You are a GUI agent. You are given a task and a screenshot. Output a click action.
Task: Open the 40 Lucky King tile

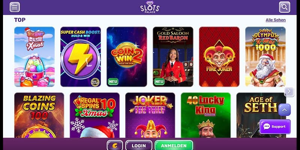coord(205,115)
